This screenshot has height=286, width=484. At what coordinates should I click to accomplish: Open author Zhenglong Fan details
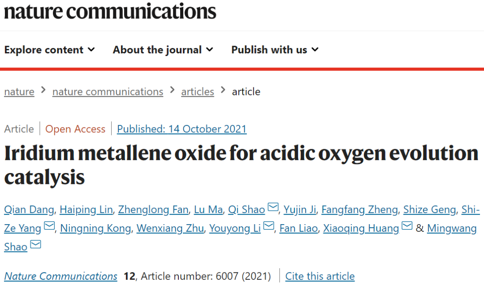point(153,210)
